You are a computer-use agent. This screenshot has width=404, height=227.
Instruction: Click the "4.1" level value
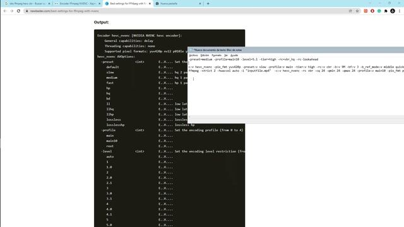109,214
